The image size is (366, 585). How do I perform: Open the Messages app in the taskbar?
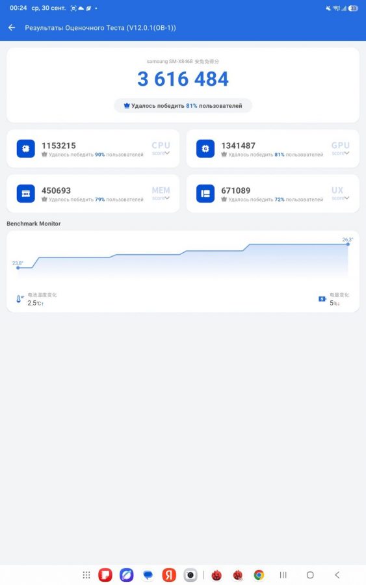coord(148,575)
